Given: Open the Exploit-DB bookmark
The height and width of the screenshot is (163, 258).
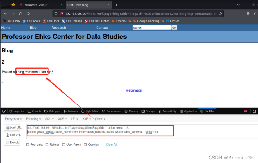Looking at the screenshot, I should [121, 21].
